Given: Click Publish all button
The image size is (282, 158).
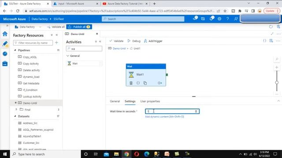Looking at the screenshot, I should [79, 27].
